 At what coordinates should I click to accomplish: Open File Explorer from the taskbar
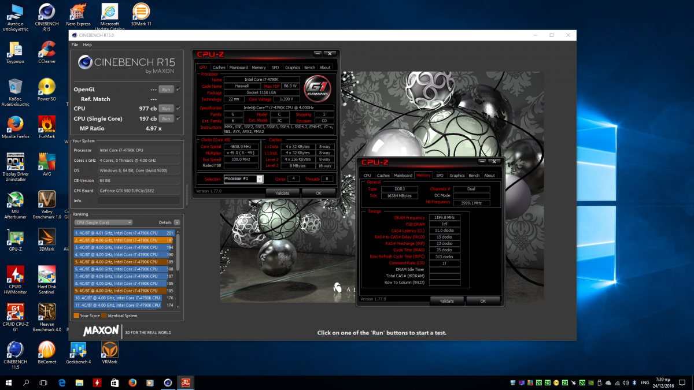(80, 382)
